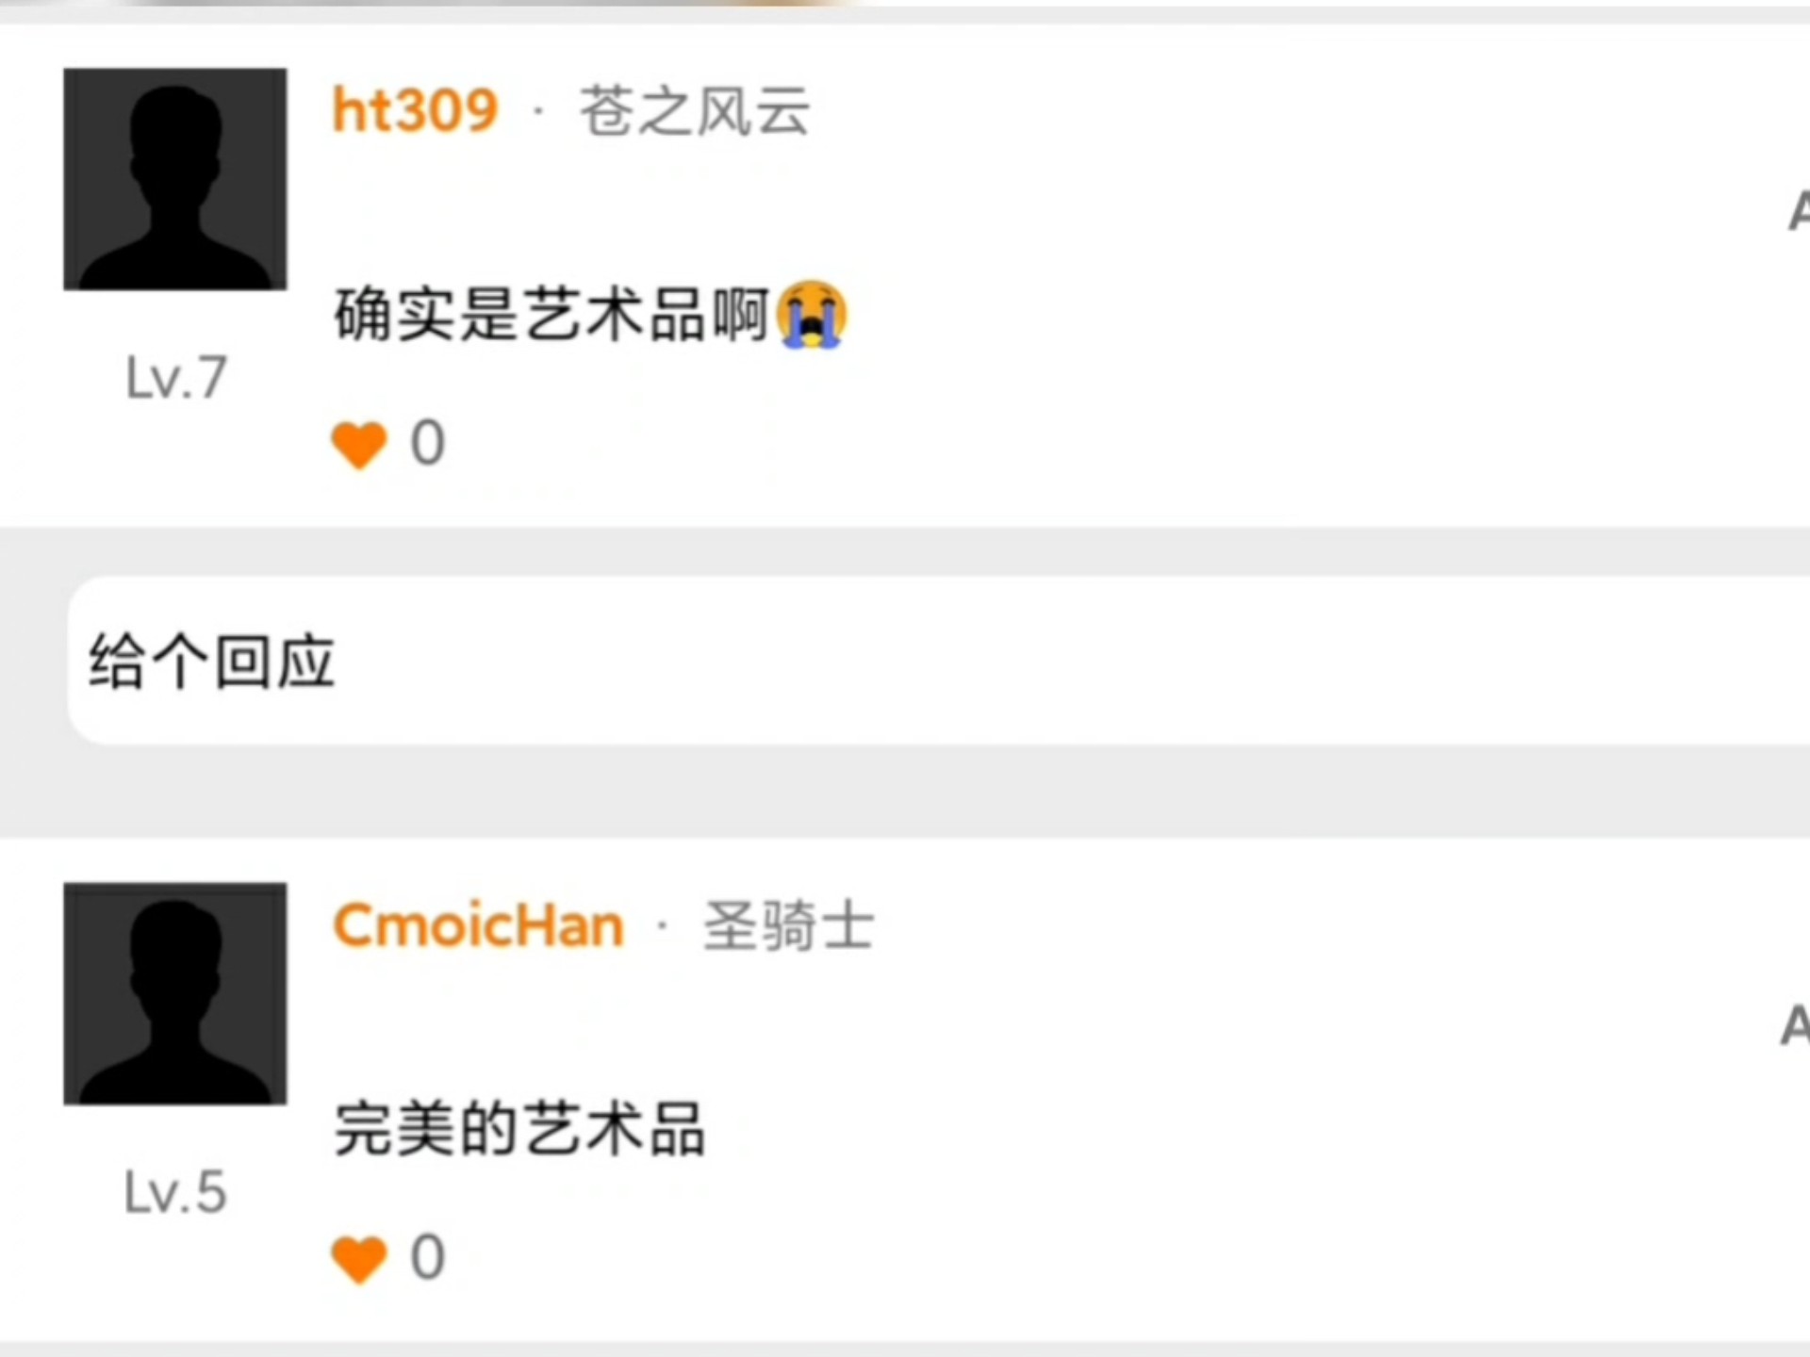Open the CmoicHan username link

479,925
